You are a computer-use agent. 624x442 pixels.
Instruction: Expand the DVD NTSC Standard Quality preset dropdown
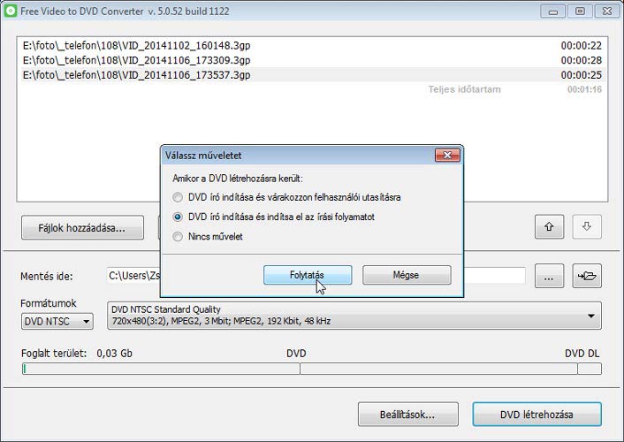coord(354,316)
